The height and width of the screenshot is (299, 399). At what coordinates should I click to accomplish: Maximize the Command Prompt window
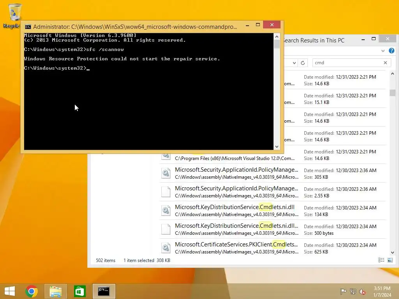coord(258,25)
